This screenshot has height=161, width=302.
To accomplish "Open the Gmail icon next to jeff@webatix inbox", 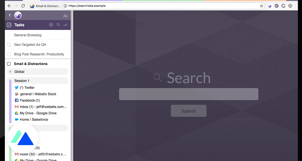I will click(16, 107).
